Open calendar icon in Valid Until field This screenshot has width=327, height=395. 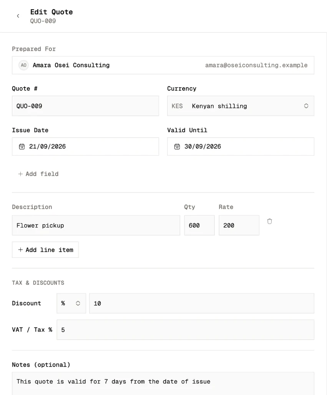point(177,147)
